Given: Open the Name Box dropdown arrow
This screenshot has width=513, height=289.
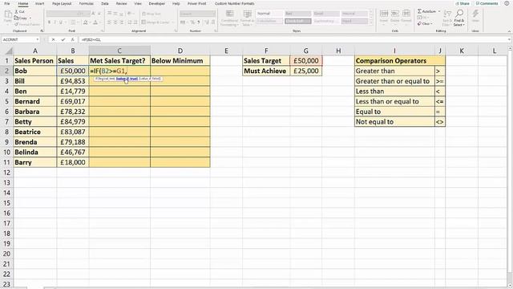Looking at the screenshot, I should [x=38, y=39].
